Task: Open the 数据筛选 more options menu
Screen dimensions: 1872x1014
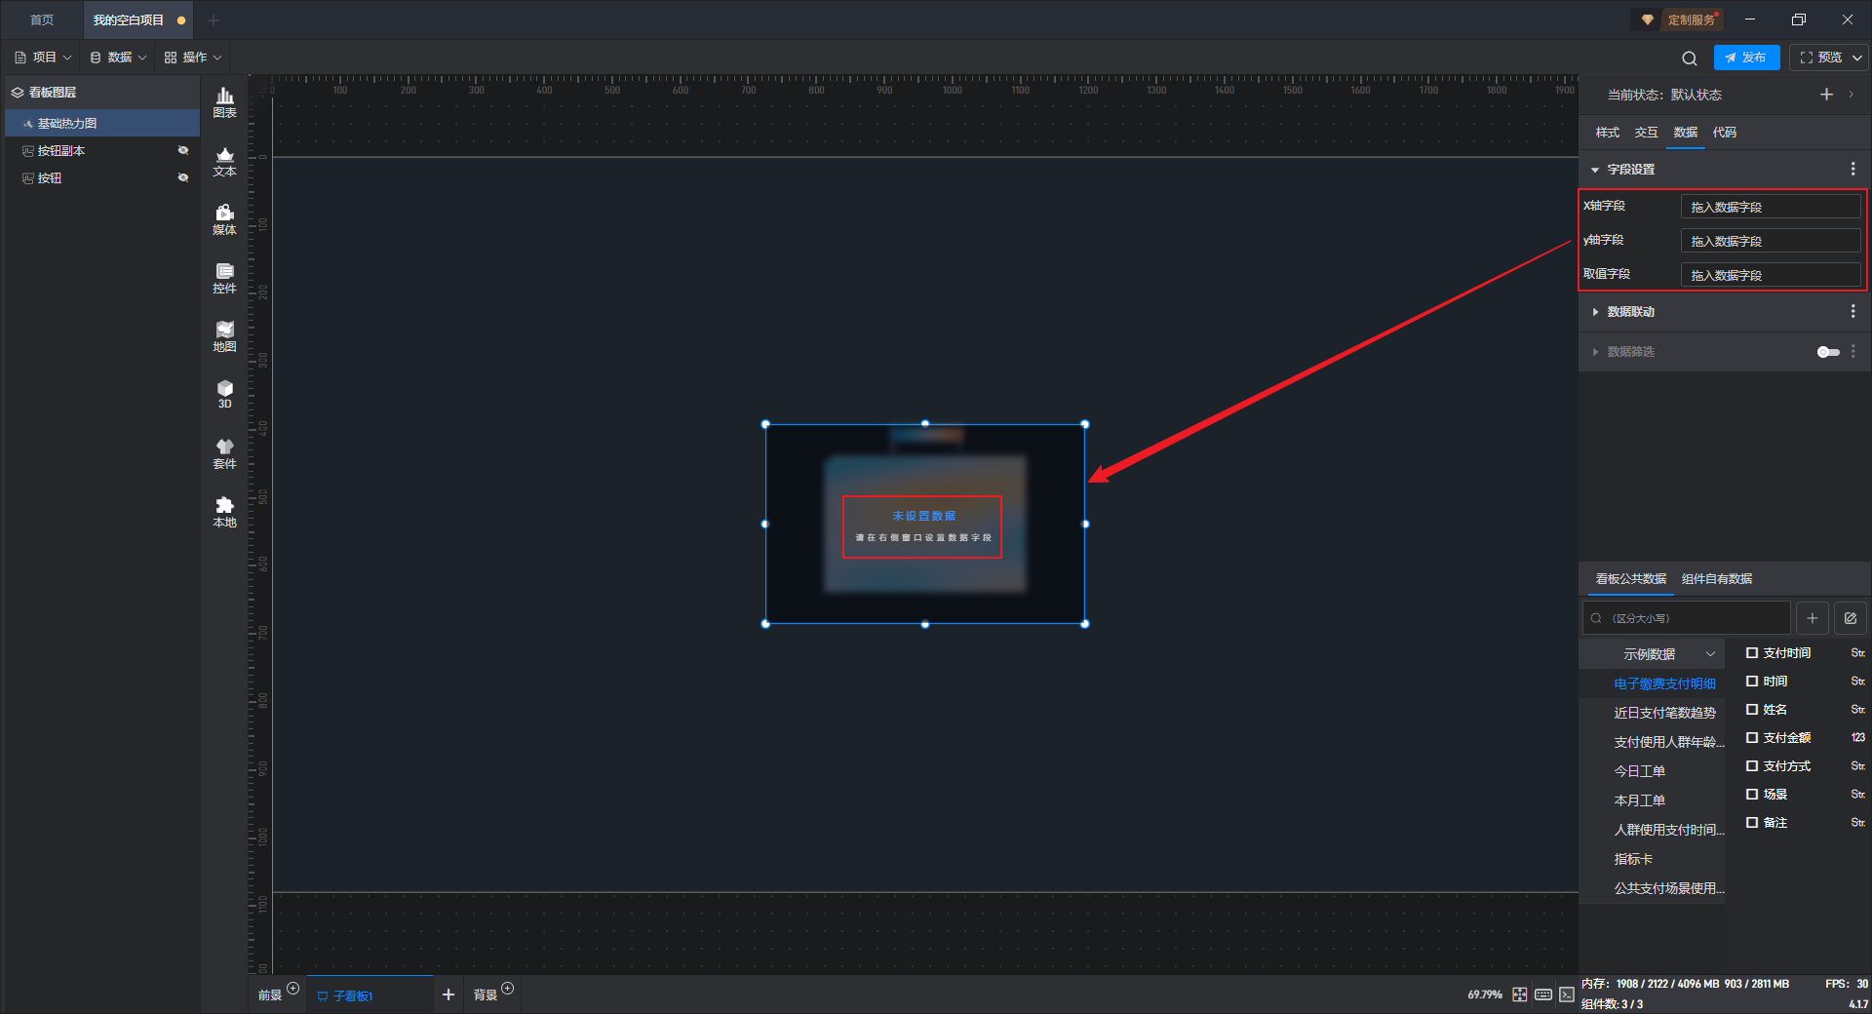Action: pos(1852,351)
